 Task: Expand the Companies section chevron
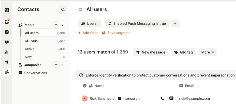tap(62, 65)
